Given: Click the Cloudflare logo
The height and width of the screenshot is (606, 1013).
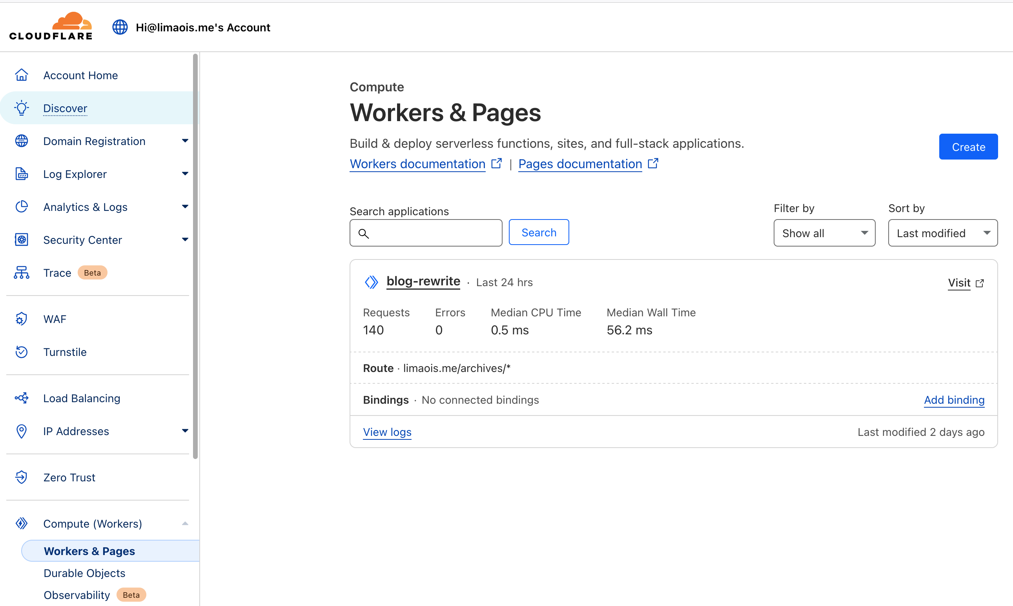Looking at the screenshot, I should coord(51,26).
